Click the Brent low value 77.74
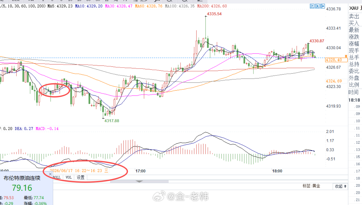The image size is (362, 205). coord(39,198)
